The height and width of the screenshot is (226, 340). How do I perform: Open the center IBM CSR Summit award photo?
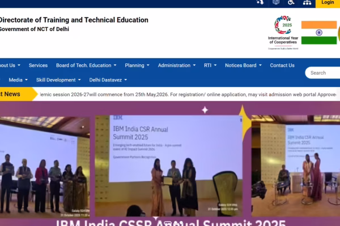click(169, 166)
